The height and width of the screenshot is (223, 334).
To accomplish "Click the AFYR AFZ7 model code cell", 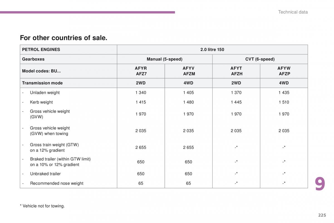I will [141, 71].
